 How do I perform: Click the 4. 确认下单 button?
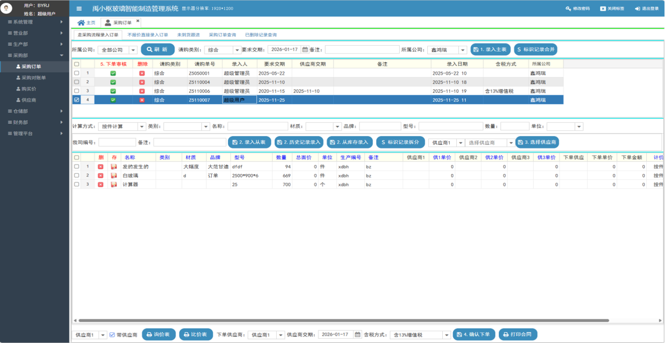tap(474, 335)
